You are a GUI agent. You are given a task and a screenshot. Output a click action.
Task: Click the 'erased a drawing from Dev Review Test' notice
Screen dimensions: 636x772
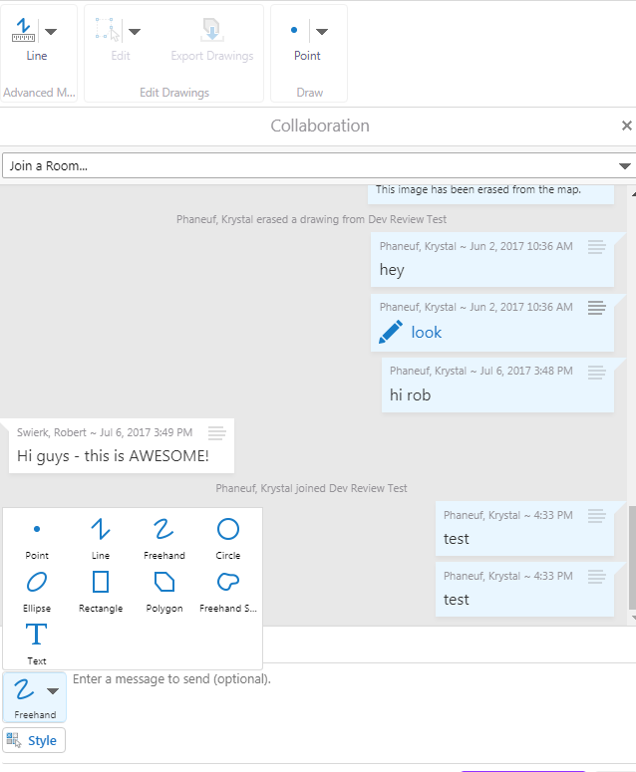(x=311, y=219)
